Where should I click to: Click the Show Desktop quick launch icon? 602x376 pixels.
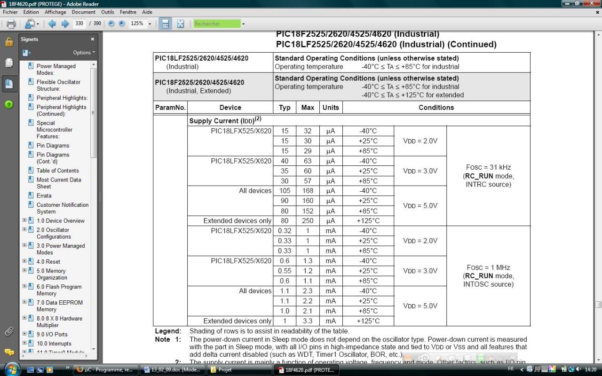31,369
